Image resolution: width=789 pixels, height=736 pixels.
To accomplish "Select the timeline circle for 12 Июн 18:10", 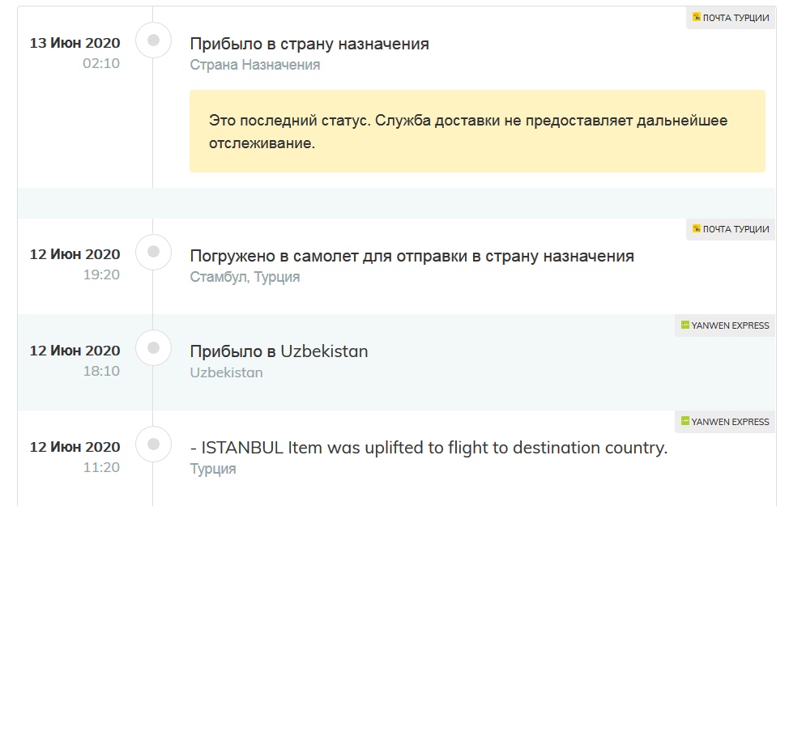I will click(x=153, y=348).
